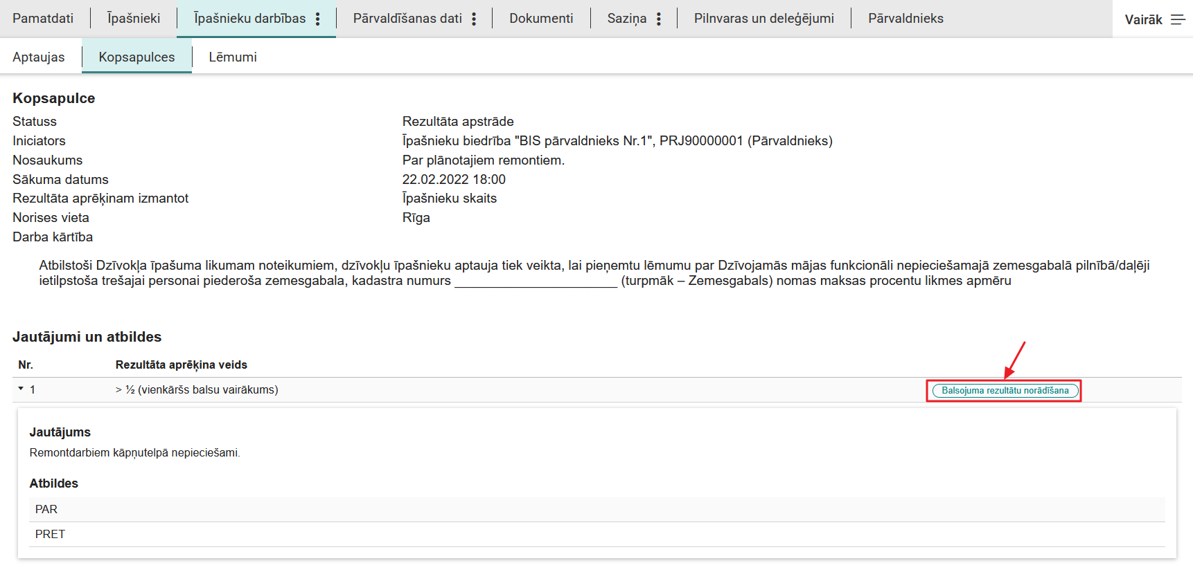
Task: Collapse question row 1 with arrow
Action: [x=21, y=389]
